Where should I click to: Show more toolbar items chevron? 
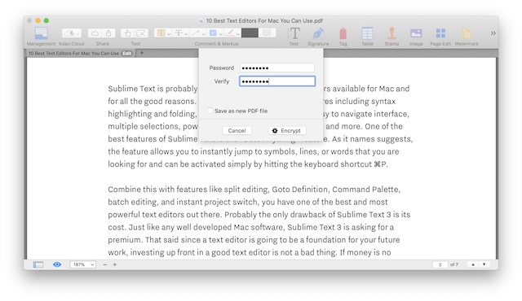point(493,33)
